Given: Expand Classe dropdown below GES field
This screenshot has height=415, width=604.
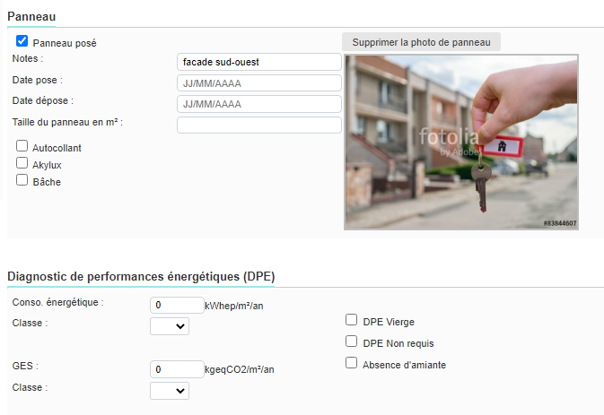Looking at the screenshot, I should [170, 391].
